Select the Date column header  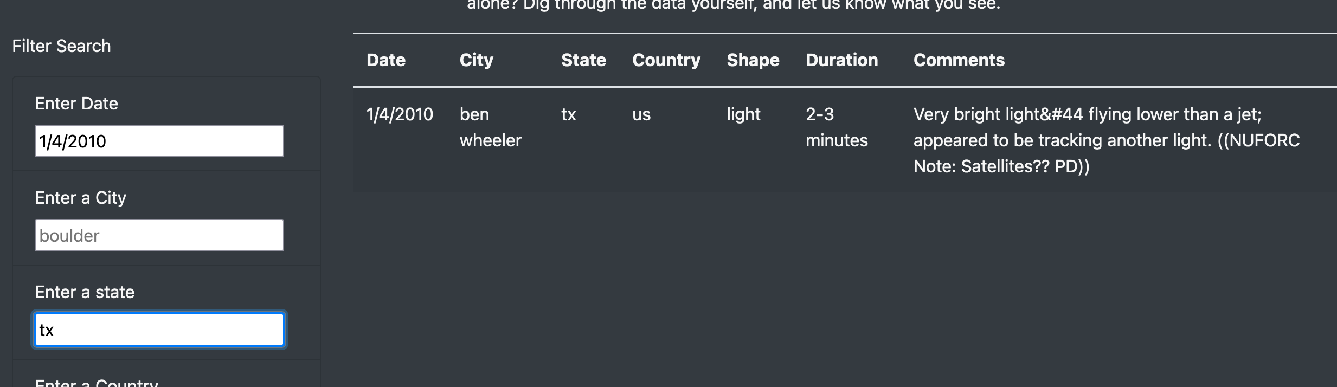tap(385, 60)
